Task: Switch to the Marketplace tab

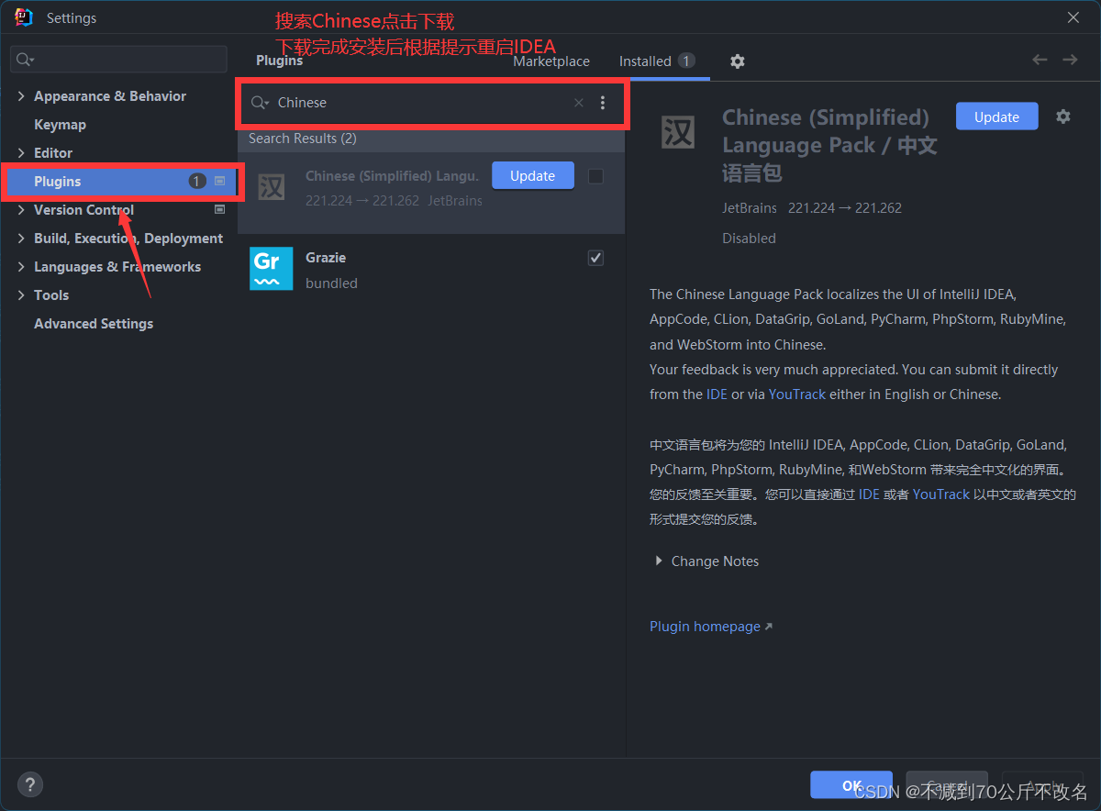Action: 550,61
